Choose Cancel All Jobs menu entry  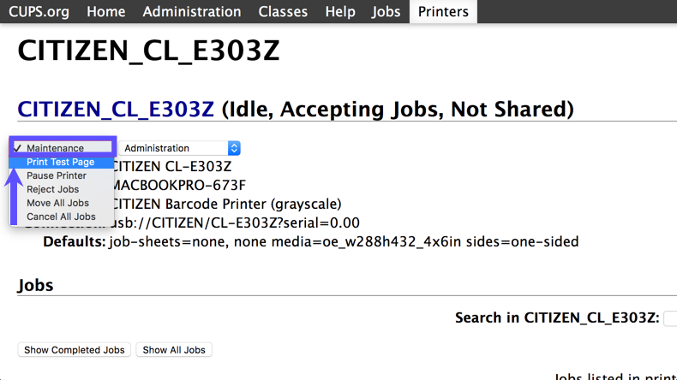coord(62,217)
